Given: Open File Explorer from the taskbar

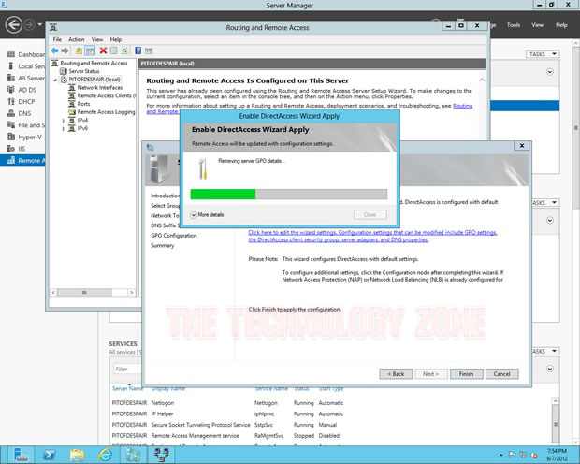Looking at the screenshot, I should tap(77, 455).
